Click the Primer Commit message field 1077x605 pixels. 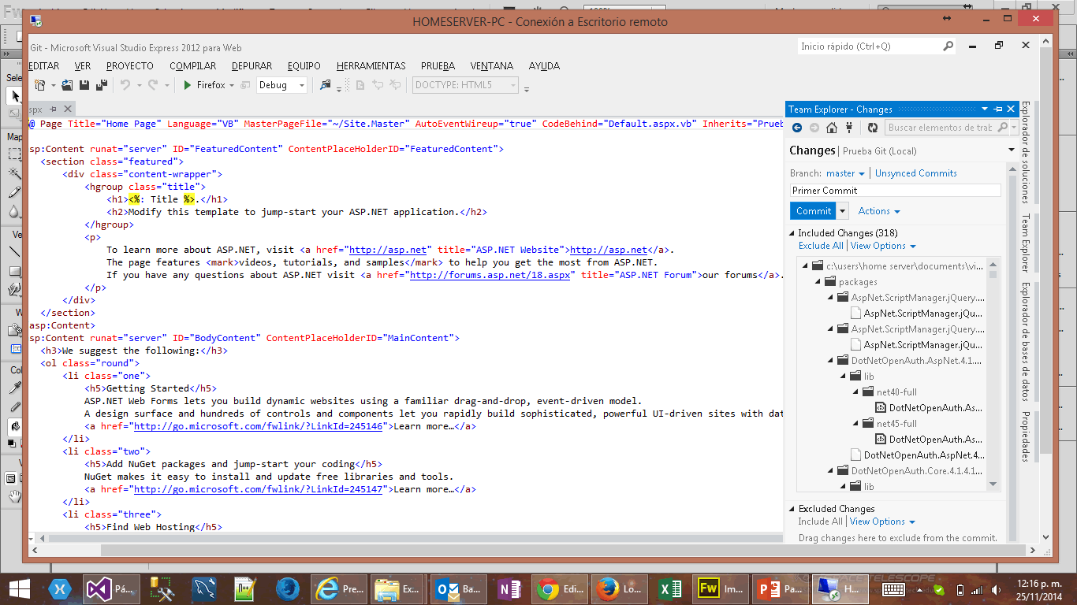tap(896, 190)
